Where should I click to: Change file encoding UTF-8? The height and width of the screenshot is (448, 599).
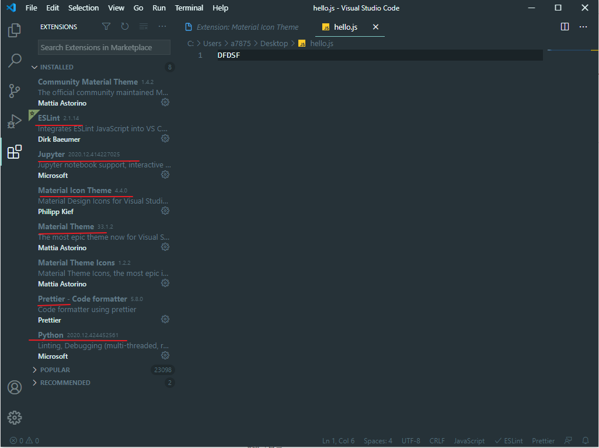click(x=410, y=441)
